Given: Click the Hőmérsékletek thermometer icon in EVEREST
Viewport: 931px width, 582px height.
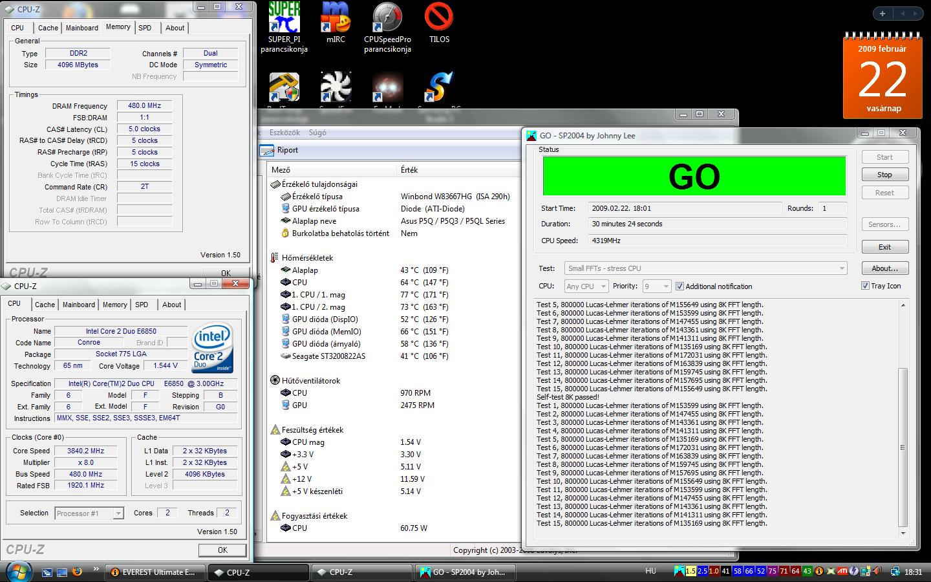Looking at the screenshot, I should (x=275, y=257).
